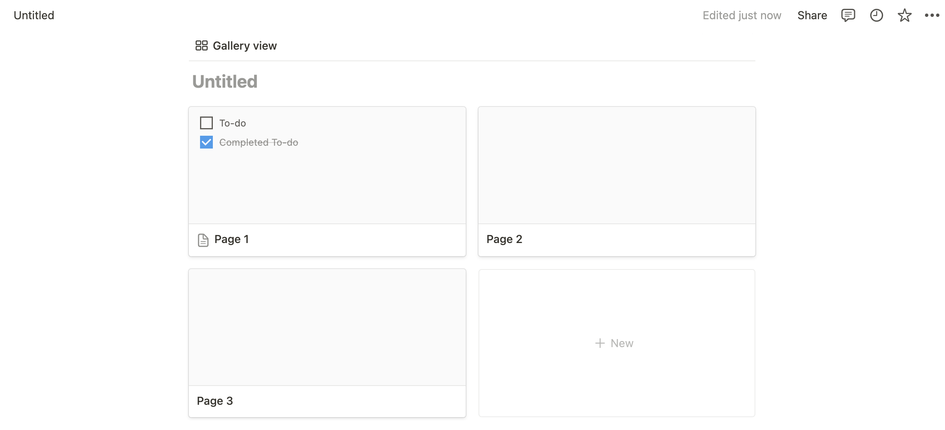945x430 pixels.
Task: Click the database title Untitled
Action: (x=225, y=81)
